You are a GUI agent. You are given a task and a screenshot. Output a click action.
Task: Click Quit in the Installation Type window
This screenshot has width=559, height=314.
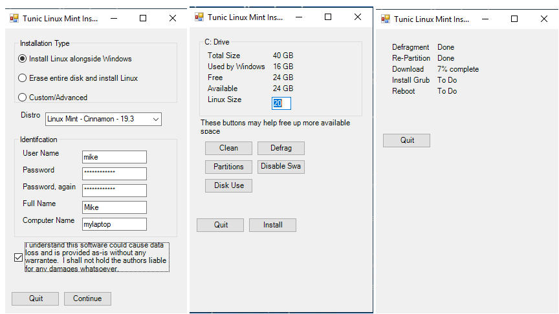click(x=36, y=298)
